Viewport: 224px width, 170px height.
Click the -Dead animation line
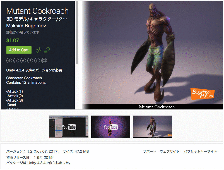[11, 105]
